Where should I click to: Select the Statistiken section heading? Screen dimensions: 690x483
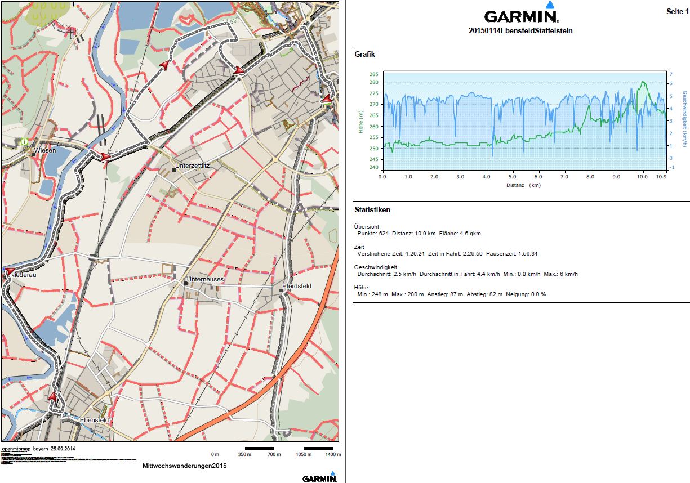(x=372, y=210)
